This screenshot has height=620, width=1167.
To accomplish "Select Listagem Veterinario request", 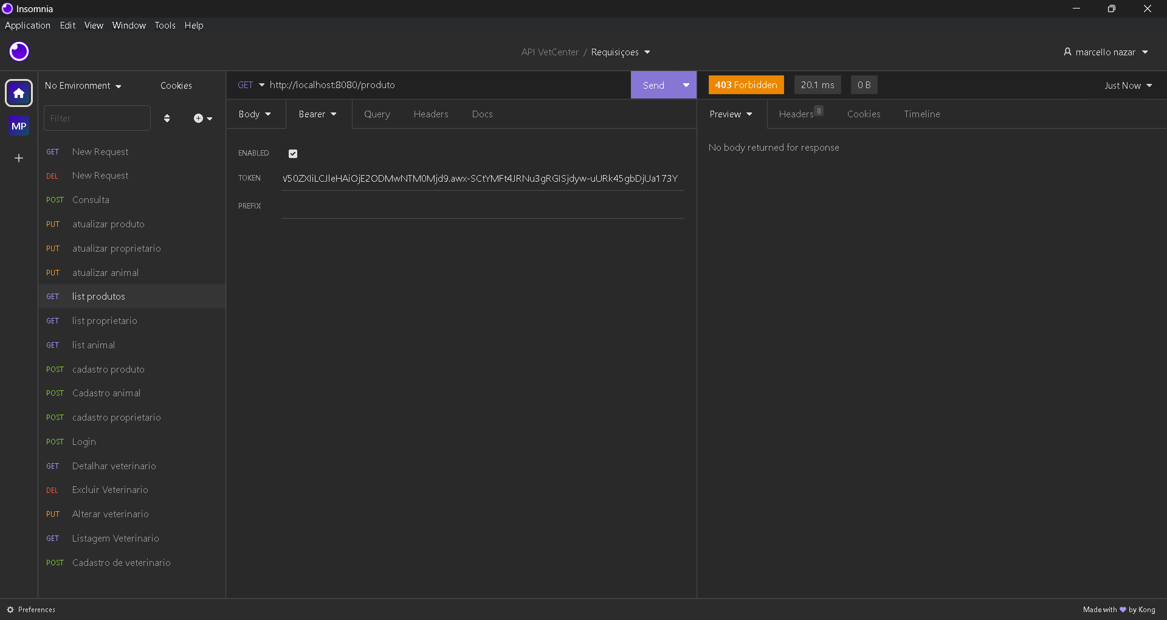I will point(132,539).
